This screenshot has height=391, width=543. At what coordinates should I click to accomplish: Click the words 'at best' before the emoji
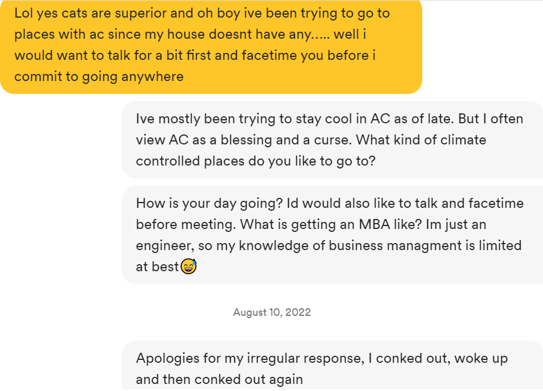point(157,267)
